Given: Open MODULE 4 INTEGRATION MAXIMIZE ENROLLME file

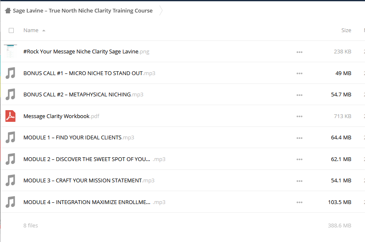Looking at the screenshot, I should (x=95, y=202).
